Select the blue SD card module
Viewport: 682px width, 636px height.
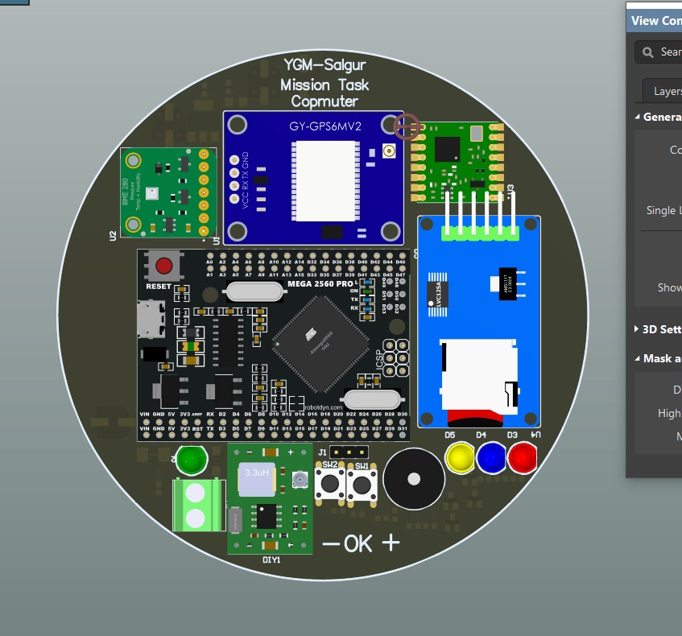click(478, 322)
